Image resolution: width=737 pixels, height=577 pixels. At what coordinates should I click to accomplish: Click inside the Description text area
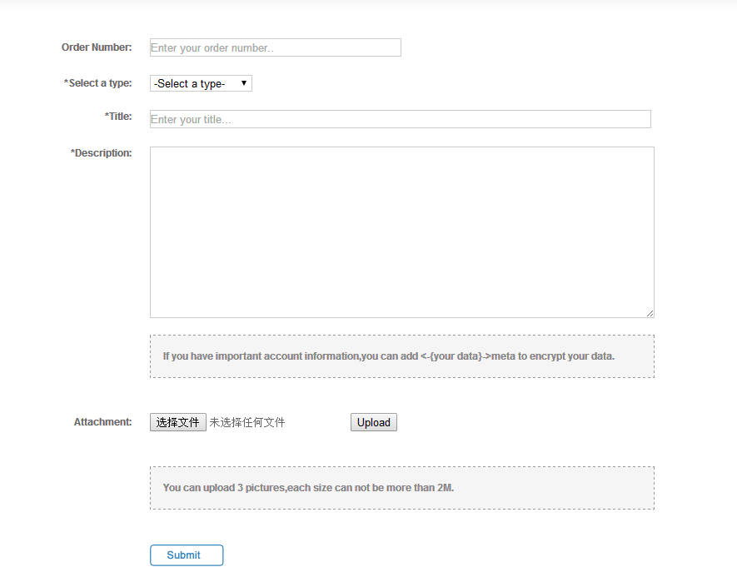pyautogui.click(x=402, y=232)
